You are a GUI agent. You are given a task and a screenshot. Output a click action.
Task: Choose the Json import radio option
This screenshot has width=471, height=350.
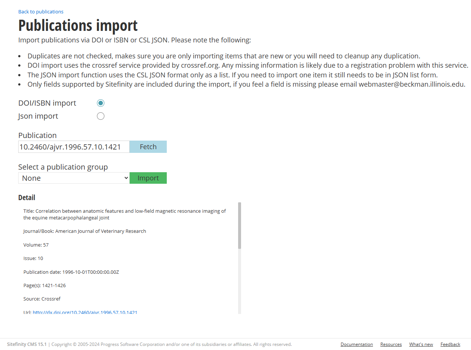click(x=100, y=116)
